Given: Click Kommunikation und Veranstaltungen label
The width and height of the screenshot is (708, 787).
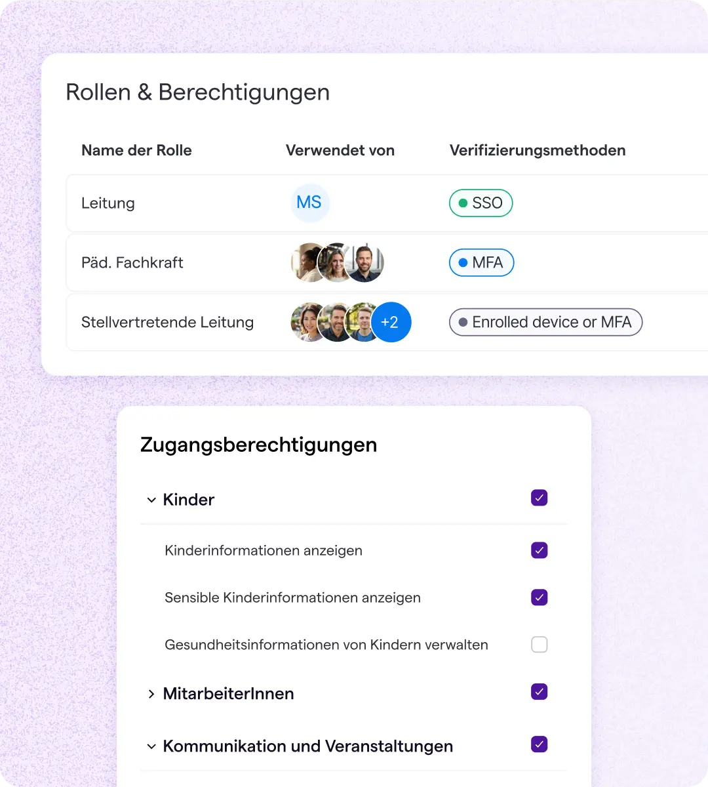Looking at the screenshot, I should [308, 746].
